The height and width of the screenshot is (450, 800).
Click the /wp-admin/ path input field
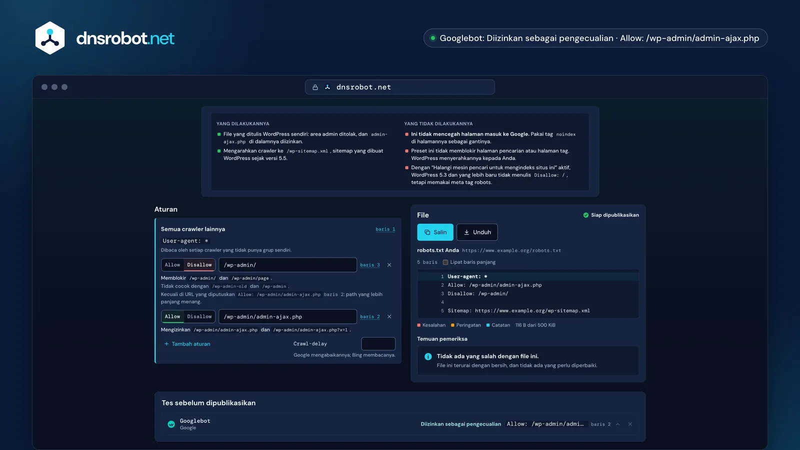(287, 265)
